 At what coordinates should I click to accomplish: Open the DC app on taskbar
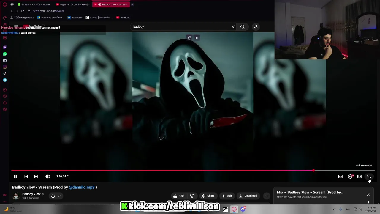click(226, 209)
